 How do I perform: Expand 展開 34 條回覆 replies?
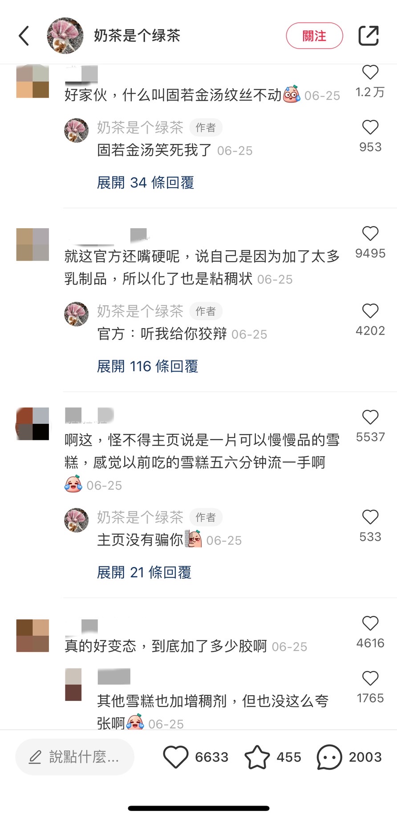[x=146, y=183]
